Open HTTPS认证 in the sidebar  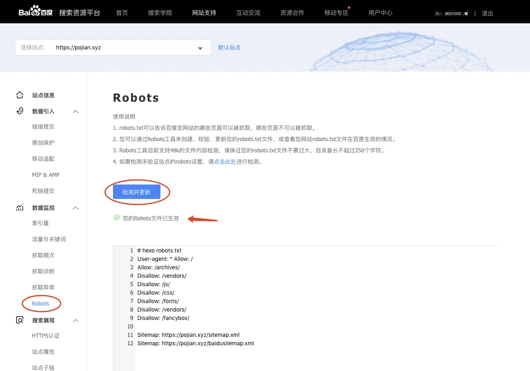click(46, 336)
